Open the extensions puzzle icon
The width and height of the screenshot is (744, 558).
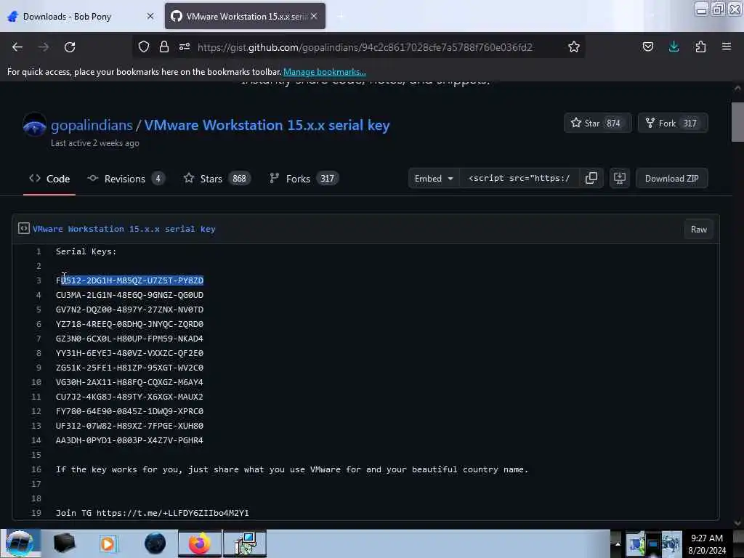(700, 46)
